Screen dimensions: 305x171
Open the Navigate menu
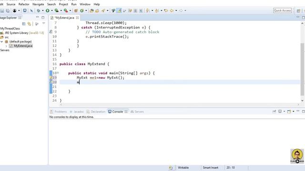(38, 4)
